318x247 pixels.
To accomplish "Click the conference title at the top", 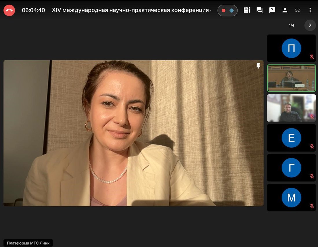I will click(x=130, y=10).
